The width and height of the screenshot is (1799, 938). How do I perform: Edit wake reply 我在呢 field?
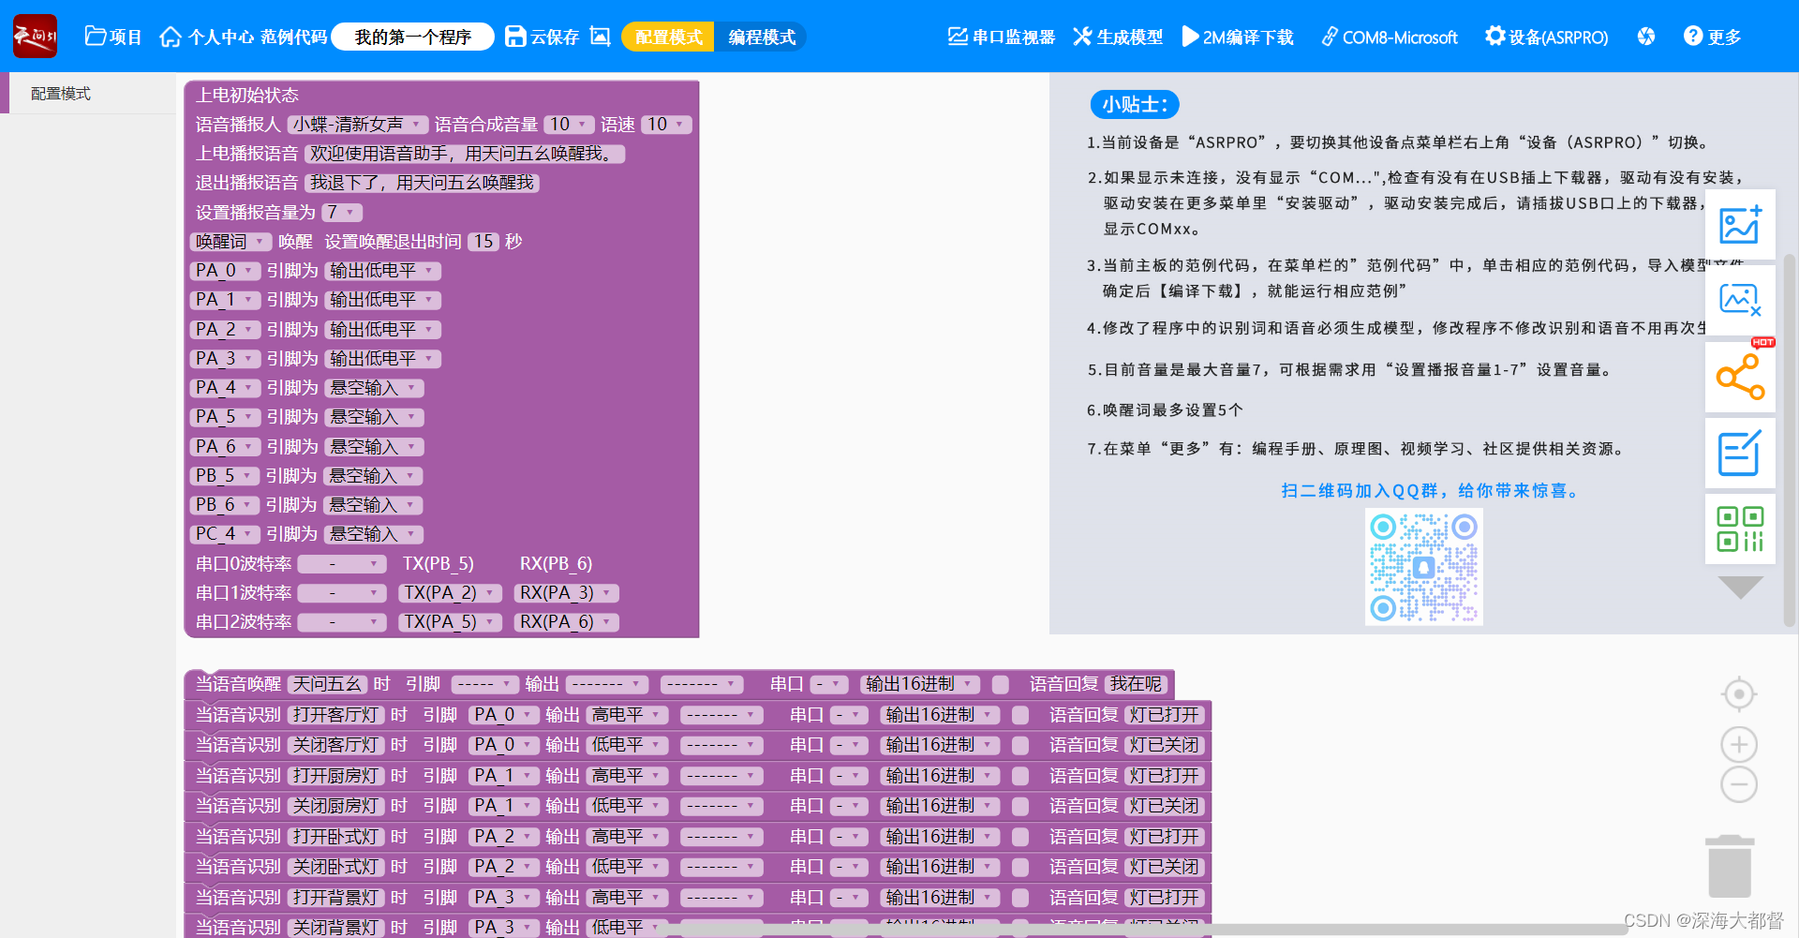(1135, 685)
